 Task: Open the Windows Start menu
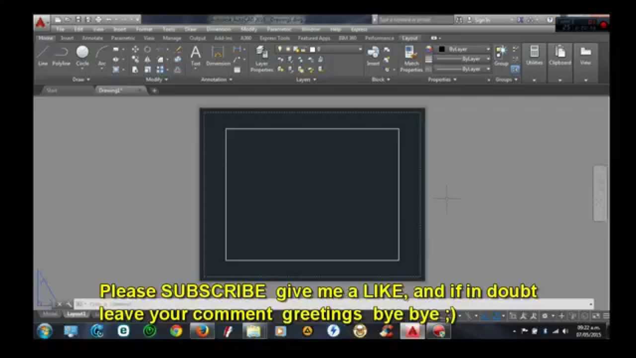click(45, 331)
